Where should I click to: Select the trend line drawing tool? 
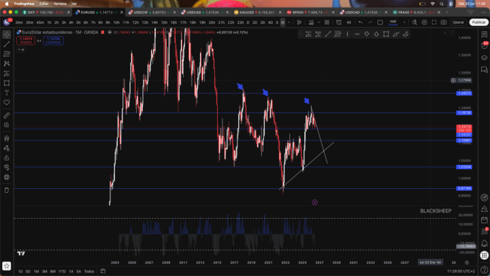tap(7, 44)
